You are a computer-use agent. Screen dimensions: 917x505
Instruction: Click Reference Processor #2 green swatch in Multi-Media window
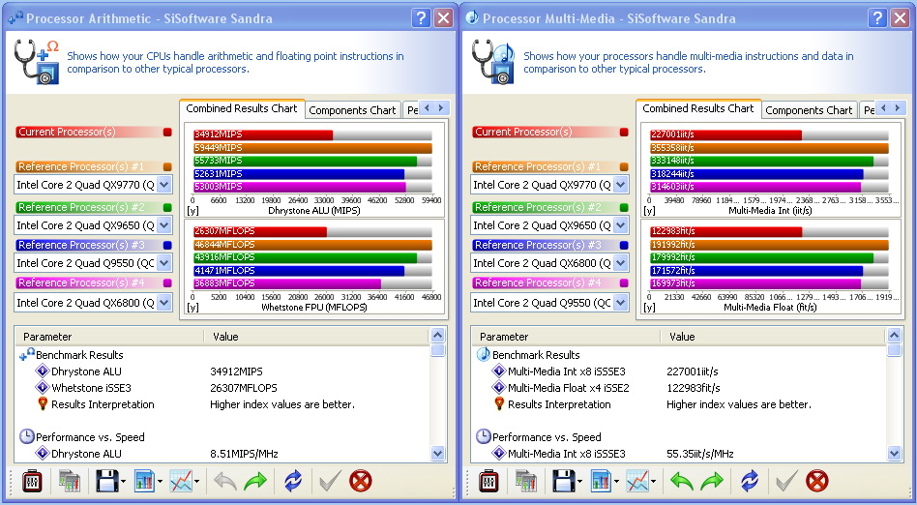624,207
